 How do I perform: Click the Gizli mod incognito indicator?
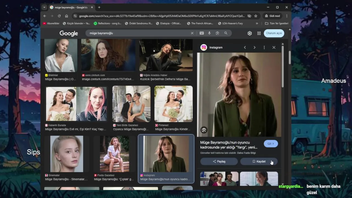click(x=272, y=16)
